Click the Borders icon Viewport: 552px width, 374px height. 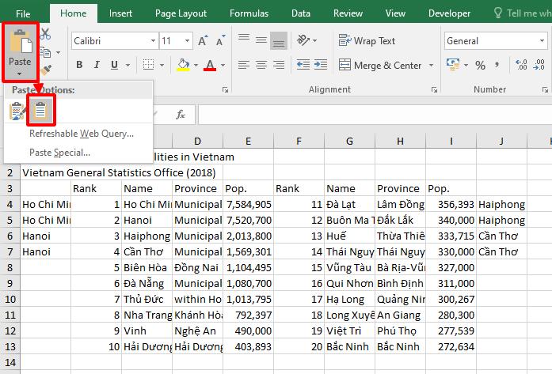[x=148, y=65]
